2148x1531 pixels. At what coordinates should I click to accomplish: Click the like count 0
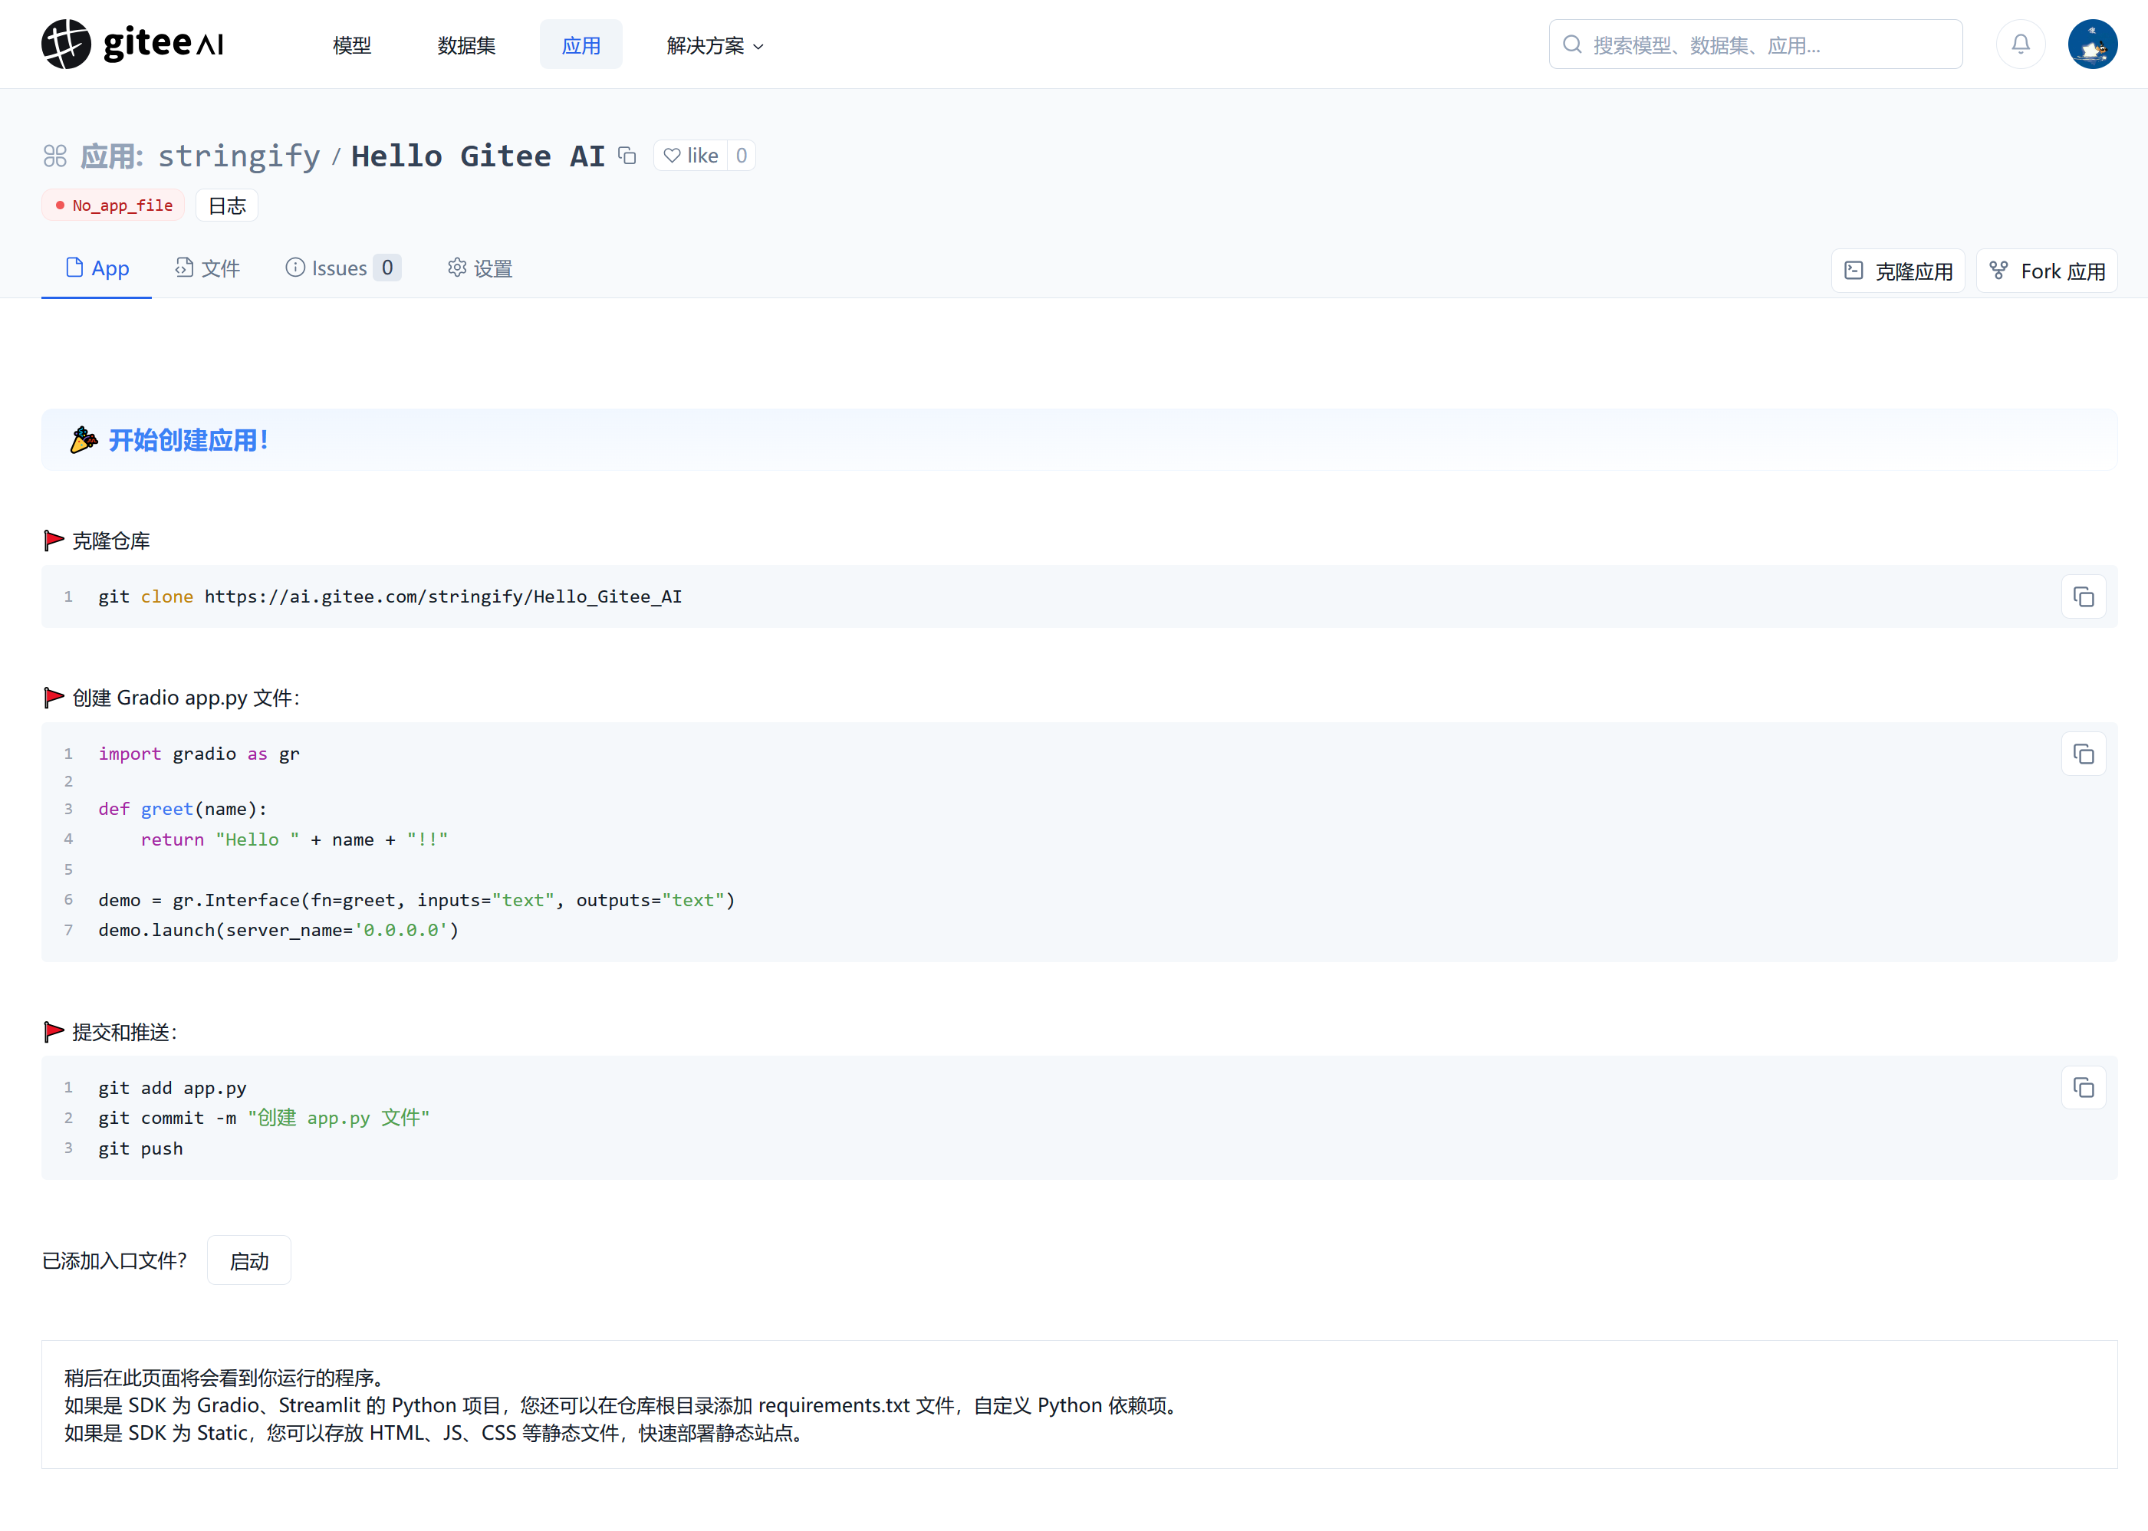[742, 156]
